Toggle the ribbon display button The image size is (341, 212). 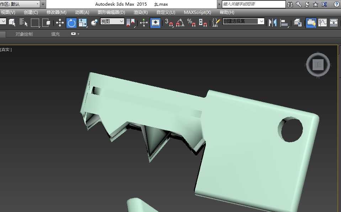(311, 23)
